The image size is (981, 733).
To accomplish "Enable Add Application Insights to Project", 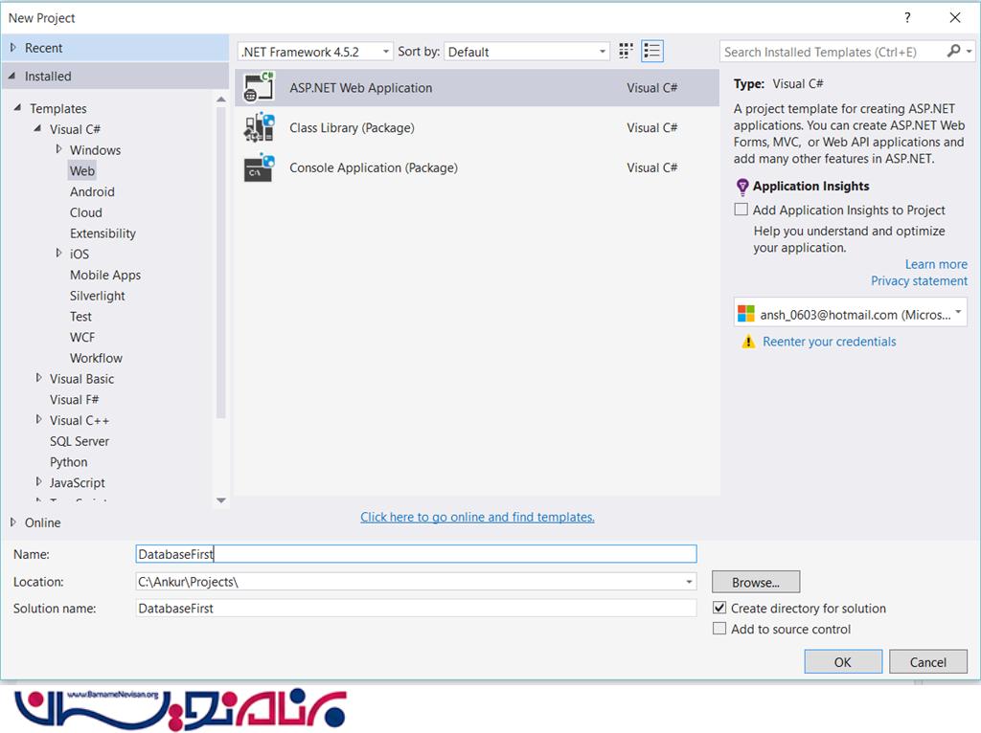I will (x=741, y=211).
